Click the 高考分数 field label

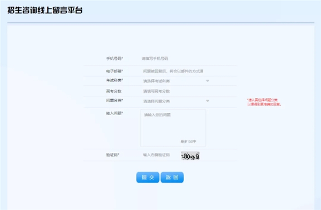113,91
